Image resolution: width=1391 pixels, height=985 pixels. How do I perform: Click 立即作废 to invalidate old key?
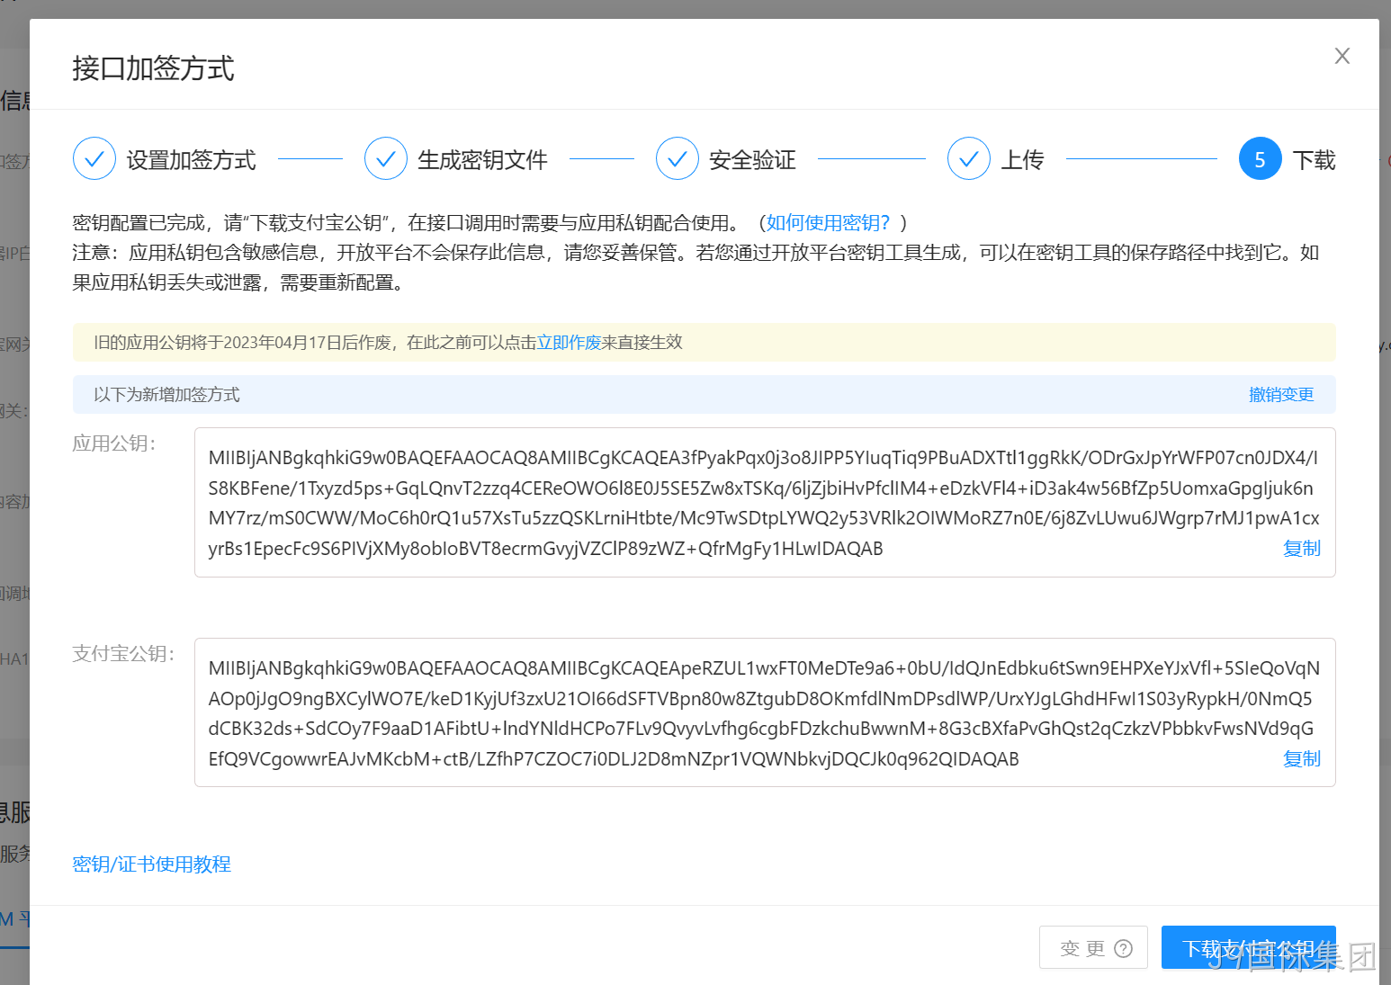tap(569, 343)
